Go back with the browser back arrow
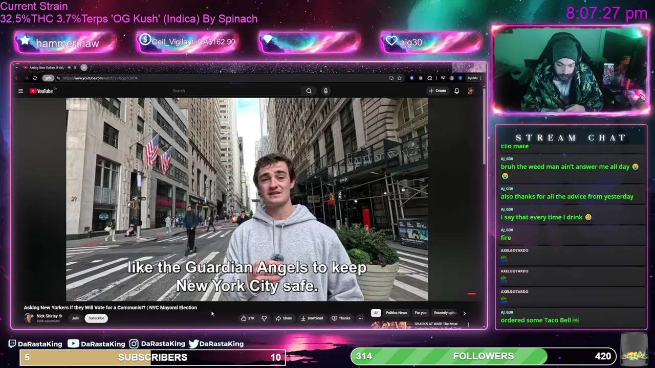Screen dimensions: 655x368 17,78
